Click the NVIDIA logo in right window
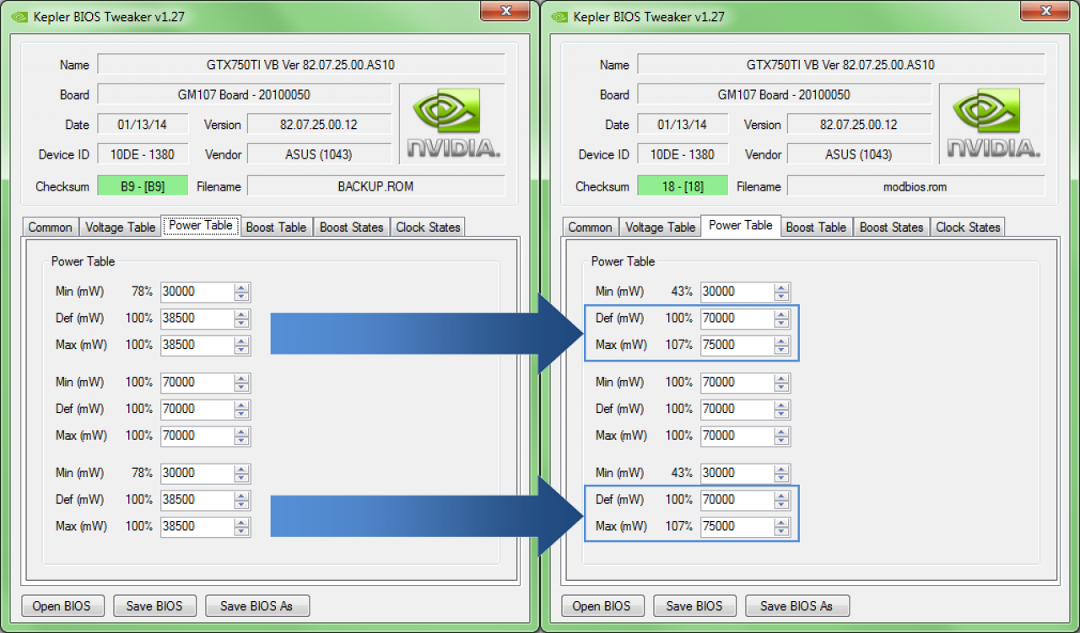This screenshot has height=633, width=1080. click(x=994, y=123)
